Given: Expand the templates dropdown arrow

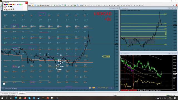Looking at the screenshot, I should click(x=83, y=5).
